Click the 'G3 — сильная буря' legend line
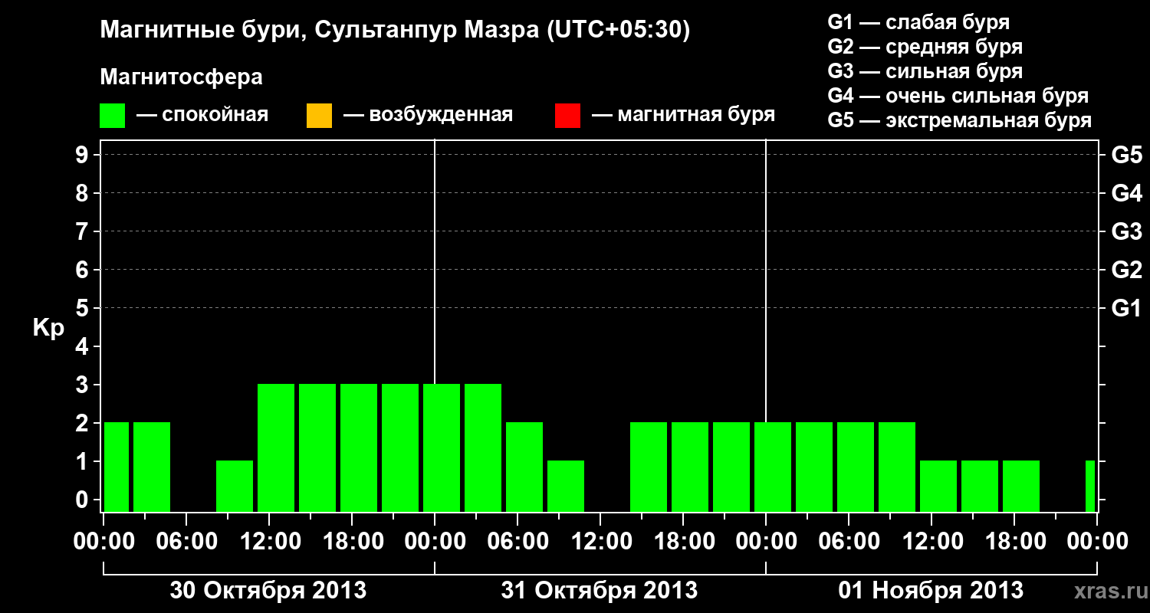Viewport: 1150px width, 613px height. click(x=925, y=71)
